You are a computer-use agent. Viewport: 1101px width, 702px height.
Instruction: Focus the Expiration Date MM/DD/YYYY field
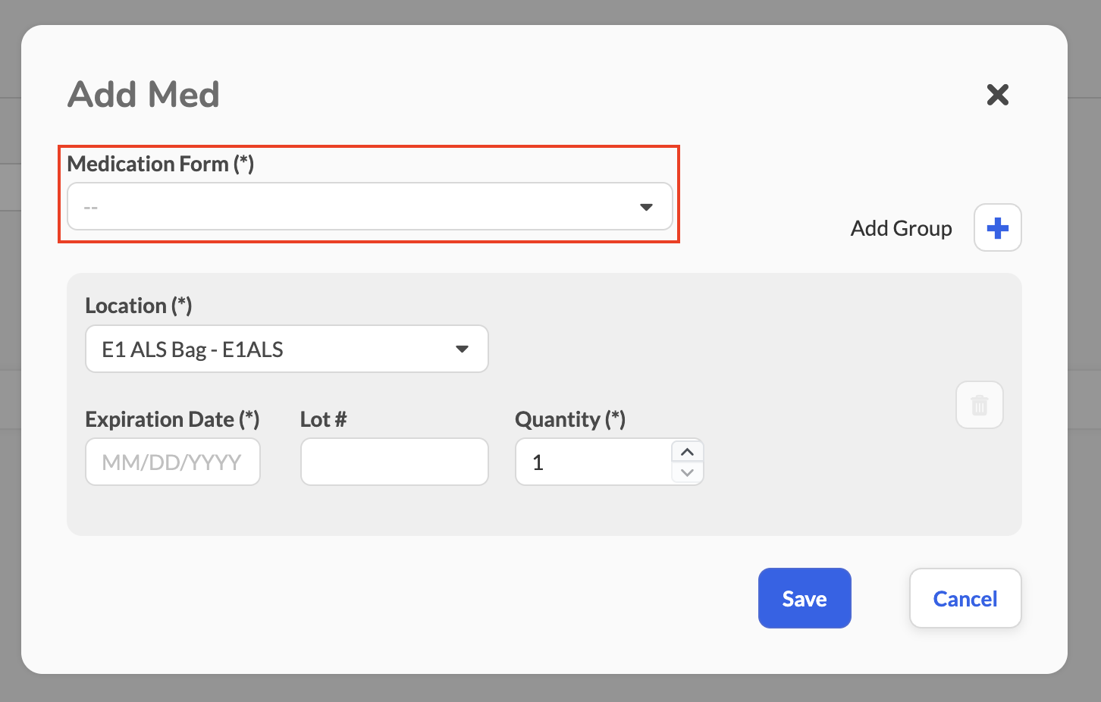tap(173, 462)
